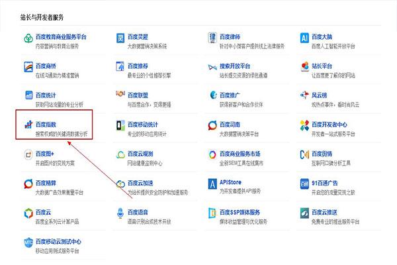Click the 百度商业服务市场 ring icon
This screenshot has width=397, height=265.
[212, 154]
